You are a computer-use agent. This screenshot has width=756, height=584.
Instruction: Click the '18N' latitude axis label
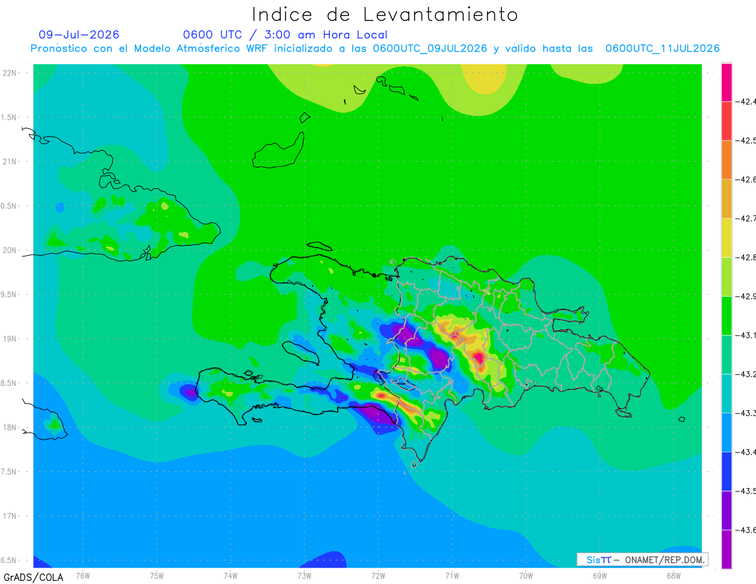click(9, 427)
